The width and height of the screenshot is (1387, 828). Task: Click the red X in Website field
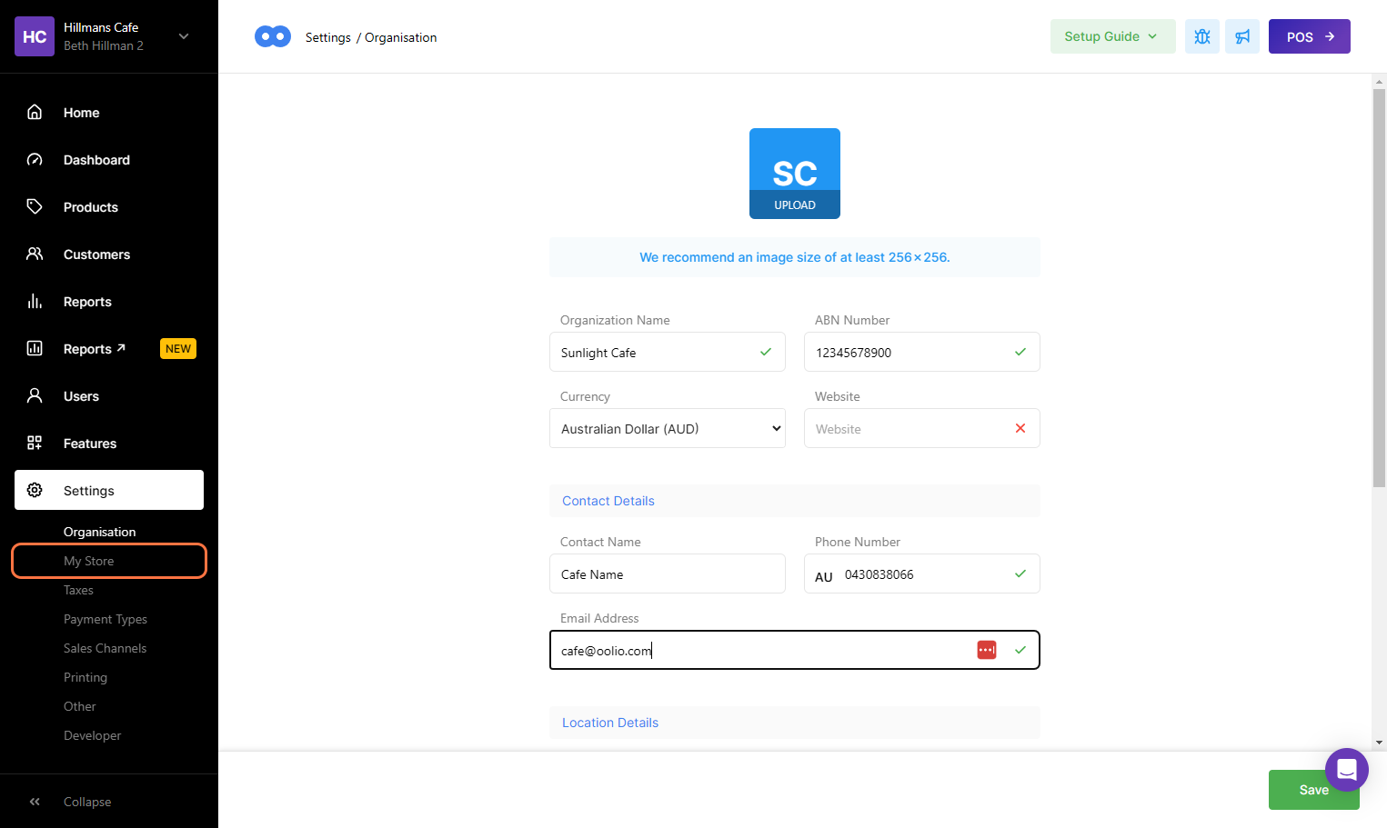1020,428
